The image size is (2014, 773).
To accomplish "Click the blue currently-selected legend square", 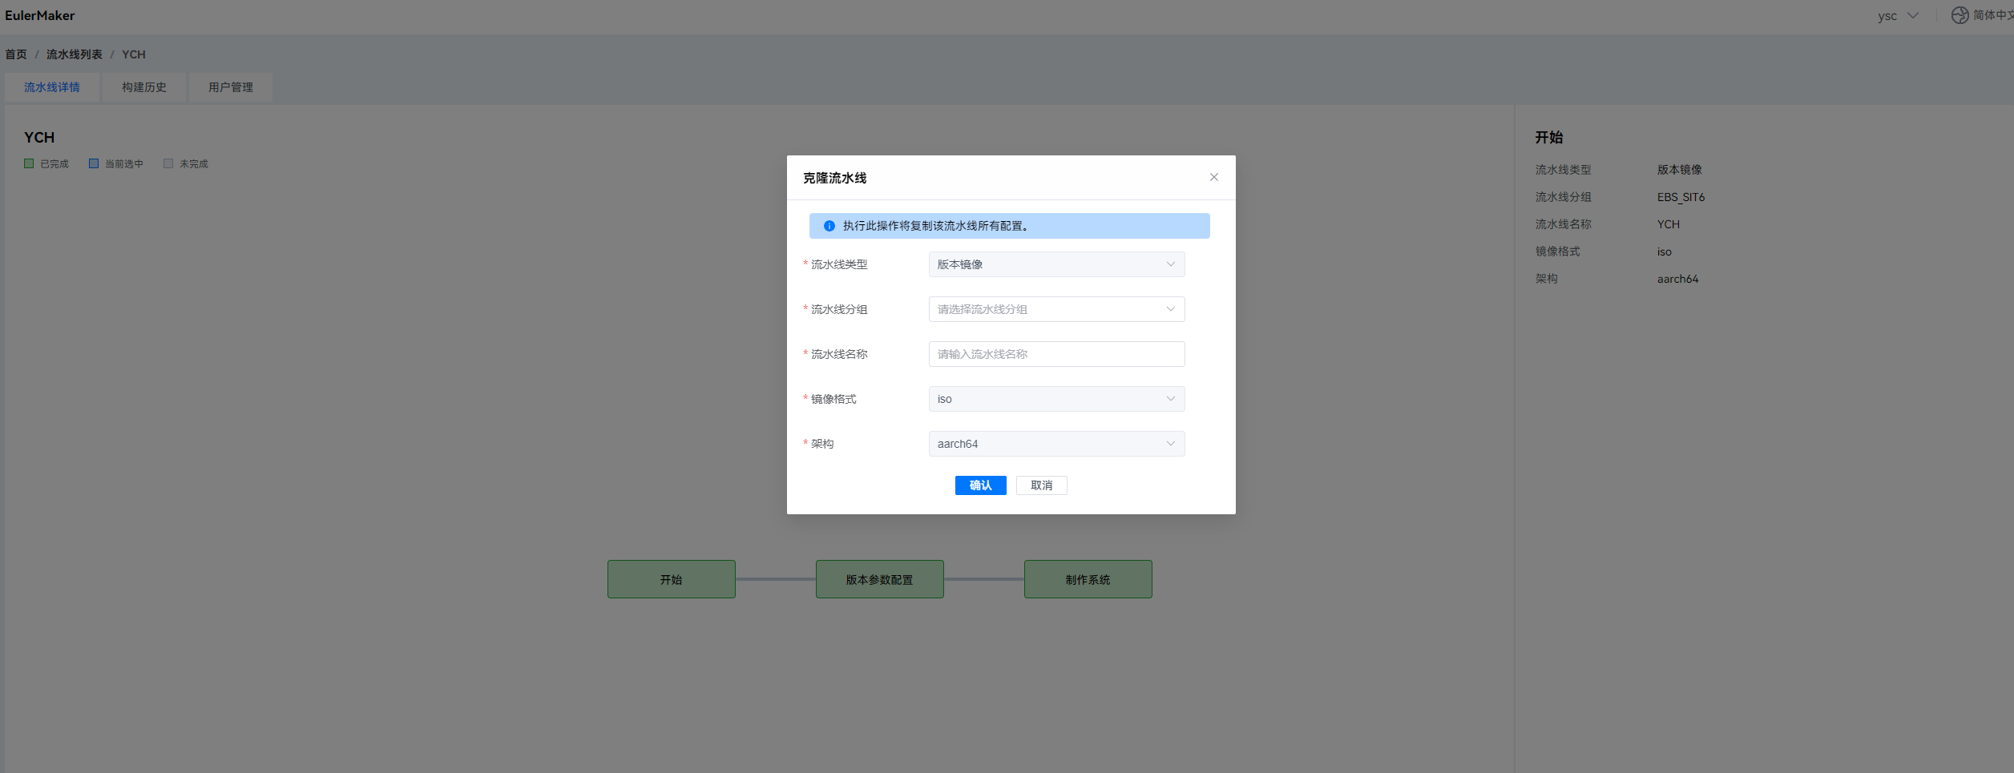I will [x=94, y=163].
